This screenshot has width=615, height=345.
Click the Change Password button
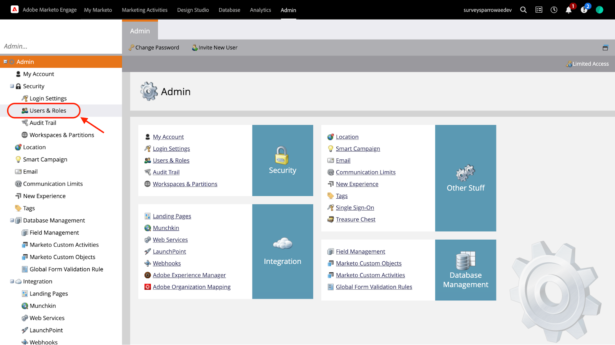[x=154, y=48]
